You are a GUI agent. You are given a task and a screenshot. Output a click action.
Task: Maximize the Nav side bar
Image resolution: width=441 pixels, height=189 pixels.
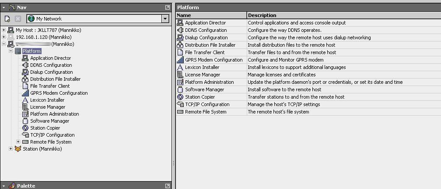pos(167,7)
